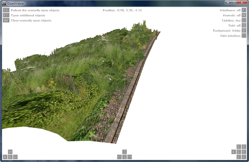The width and height of the screenshot is (249, 162).
Task: Click "Open additional objects" text
Action: pyautogui.click(x=28, y=15)
